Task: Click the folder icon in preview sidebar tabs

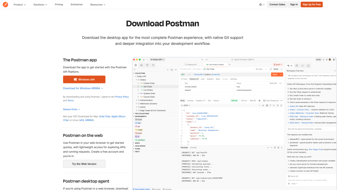Action: 147,65
